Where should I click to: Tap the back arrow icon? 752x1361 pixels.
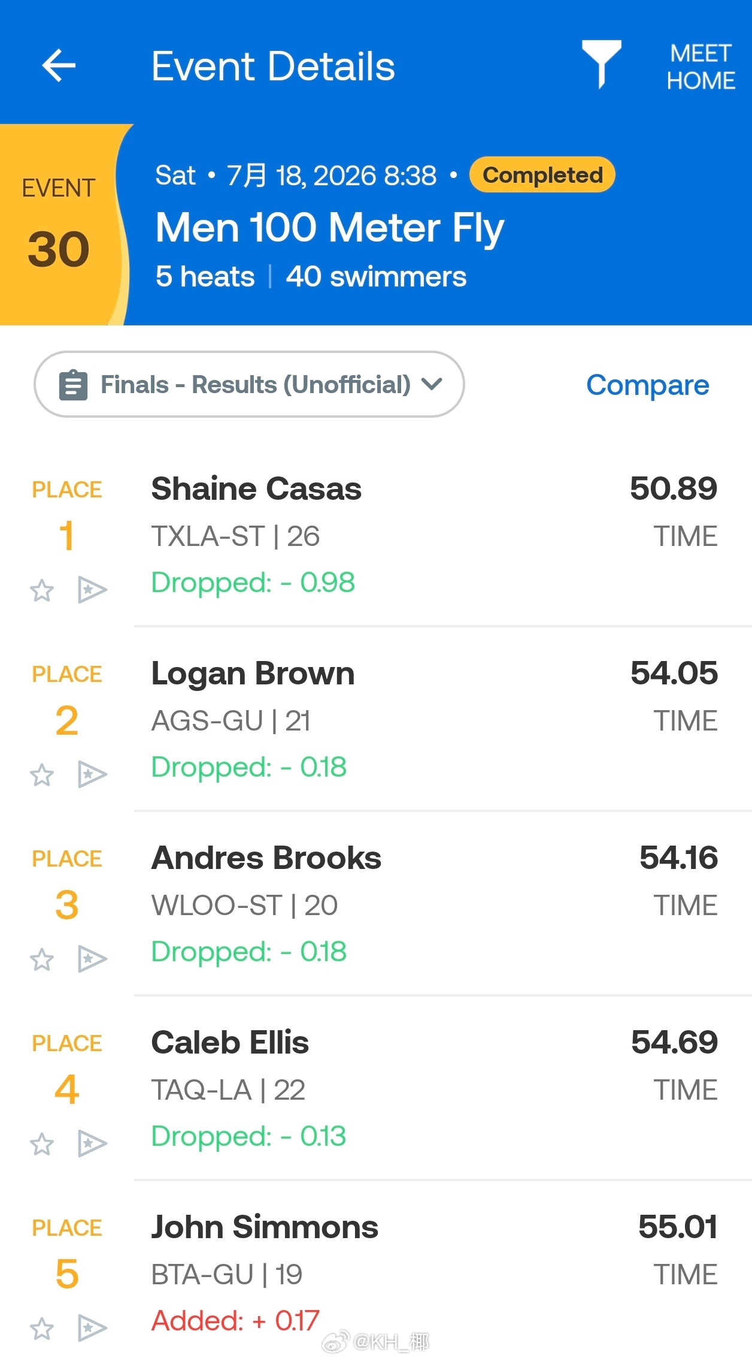pos(59,65)
